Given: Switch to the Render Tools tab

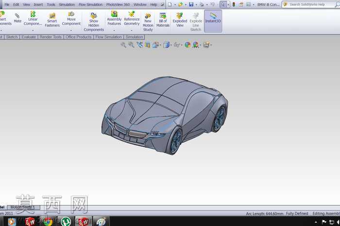Looking at the screenshot, I should [51, 37].
